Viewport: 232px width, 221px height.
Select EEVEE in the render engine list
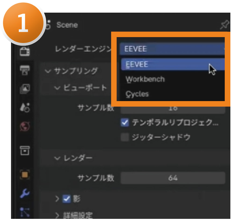point(173,64)
